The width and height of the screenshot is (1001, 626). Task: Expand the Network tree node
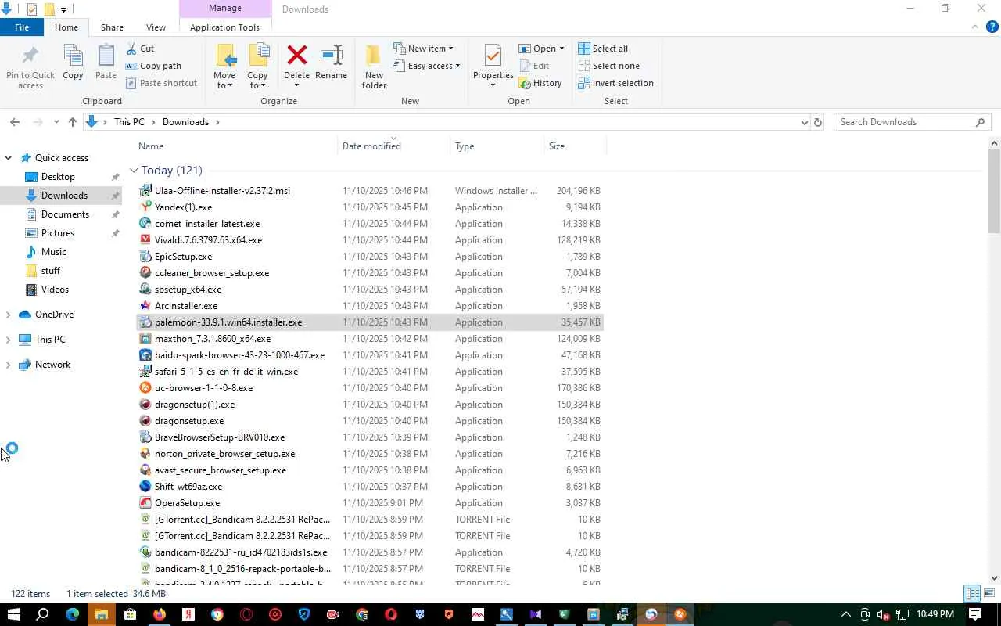[9, 365]
